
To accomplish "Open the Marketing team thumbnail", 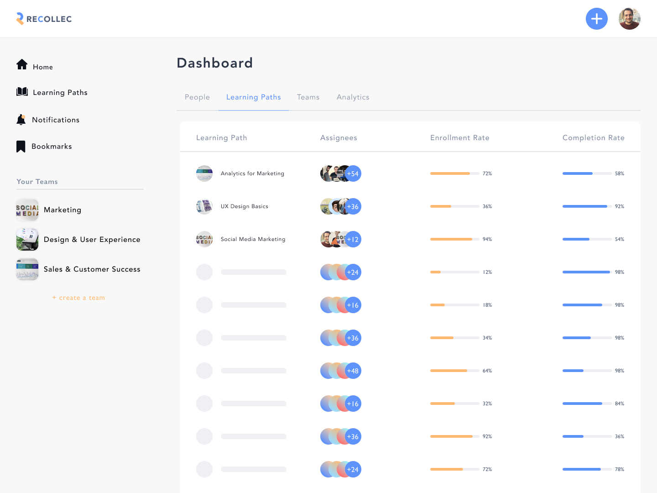I will point(27,210).
